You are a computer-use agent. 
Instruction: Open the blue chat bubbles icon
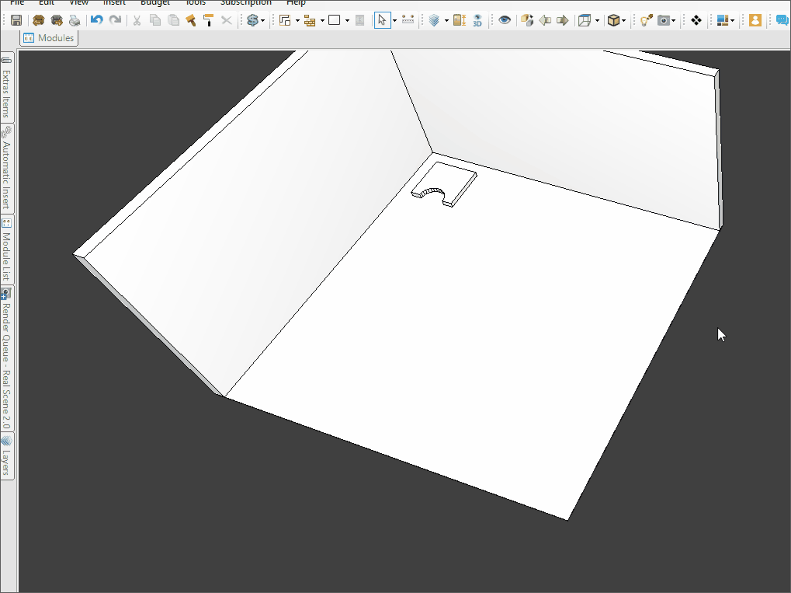(x=782, y=20)
